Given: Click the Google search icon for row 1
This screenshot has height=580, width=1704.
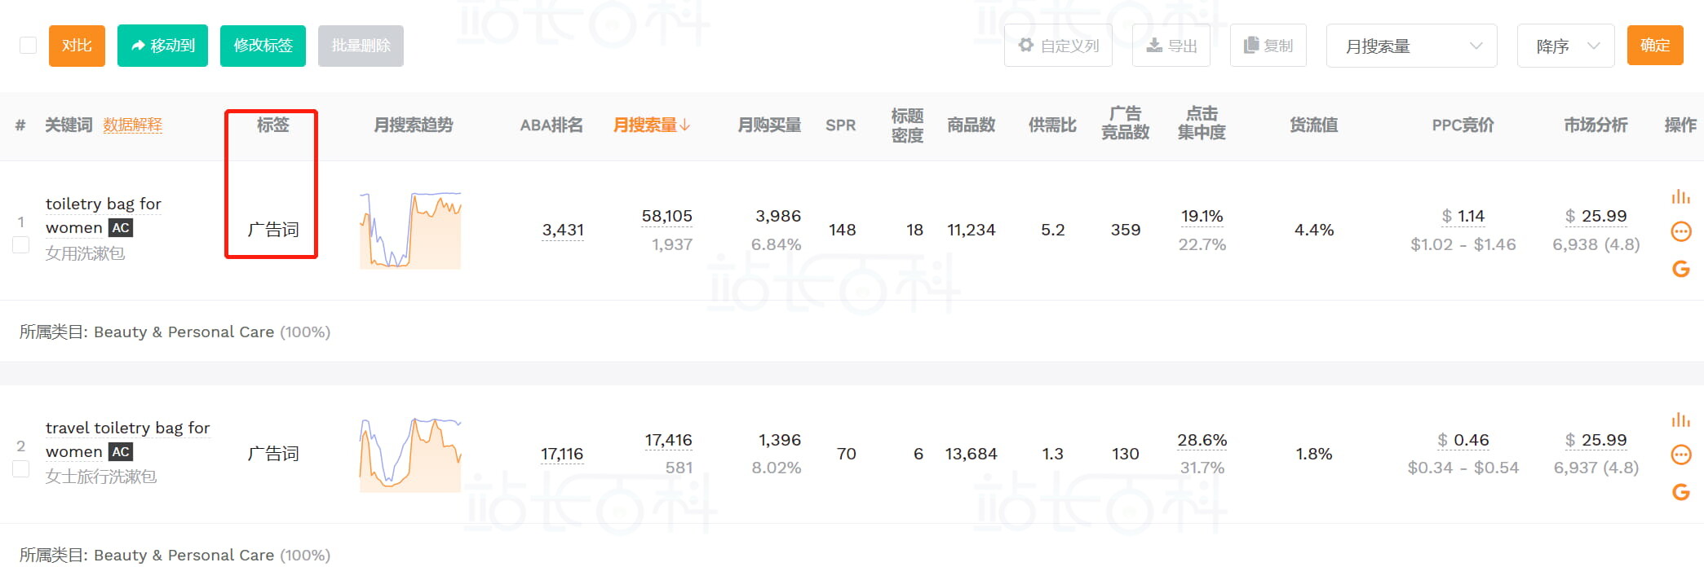Looking at the screenshot, I should coord(1680,269).
